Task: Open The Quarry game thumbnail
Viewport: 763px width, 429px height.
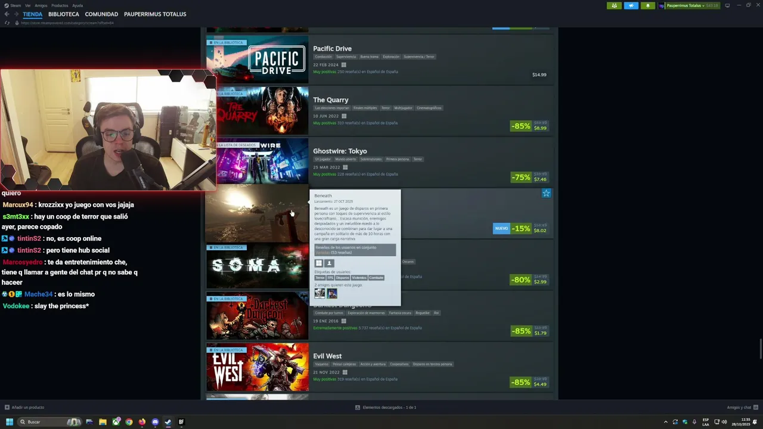Action: click(262, 111)
